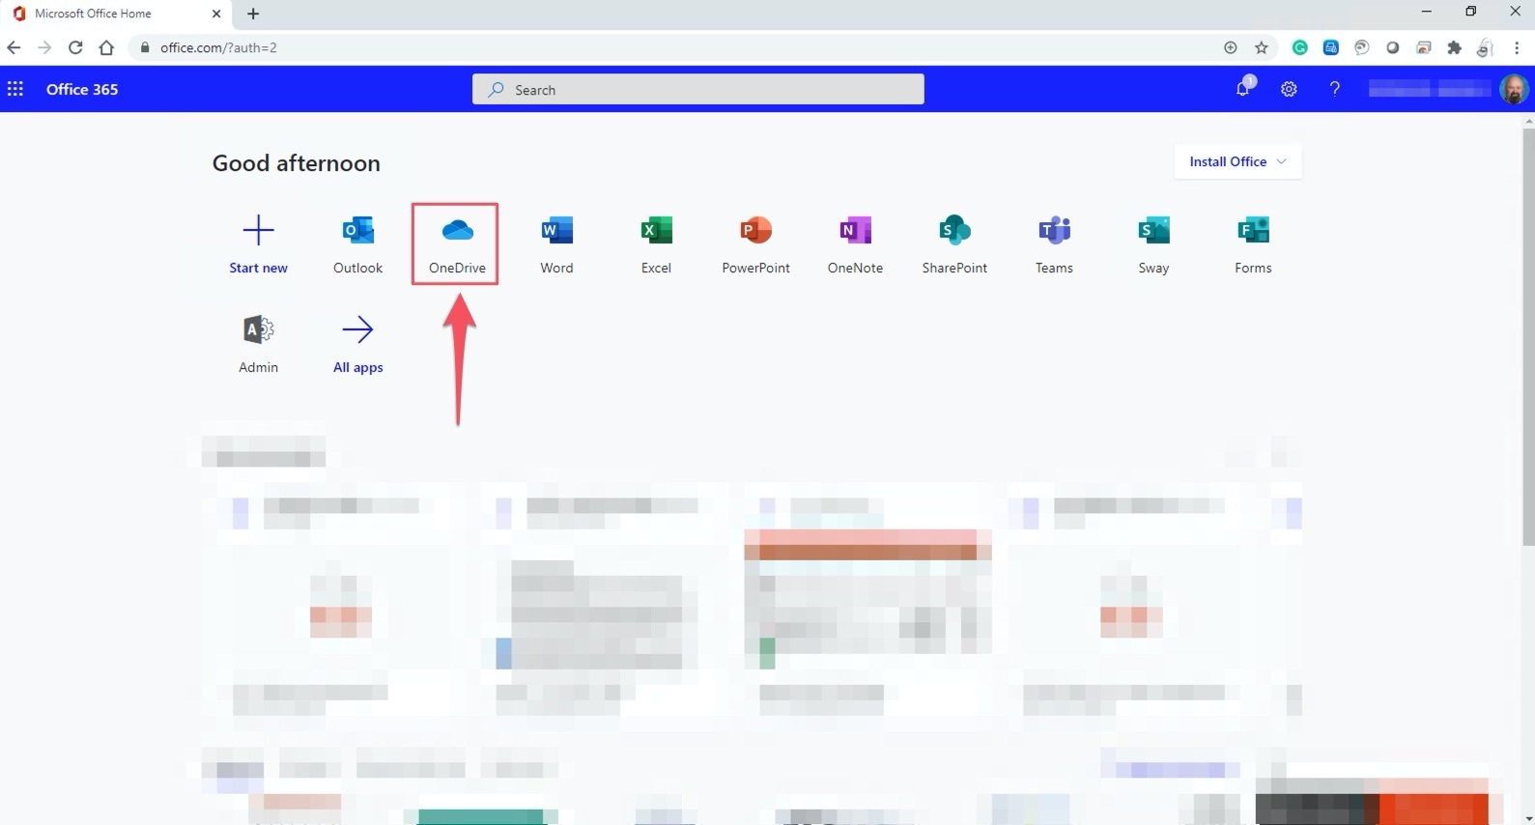
Task: Open Office 365 settings gear
Action: 1289,89
